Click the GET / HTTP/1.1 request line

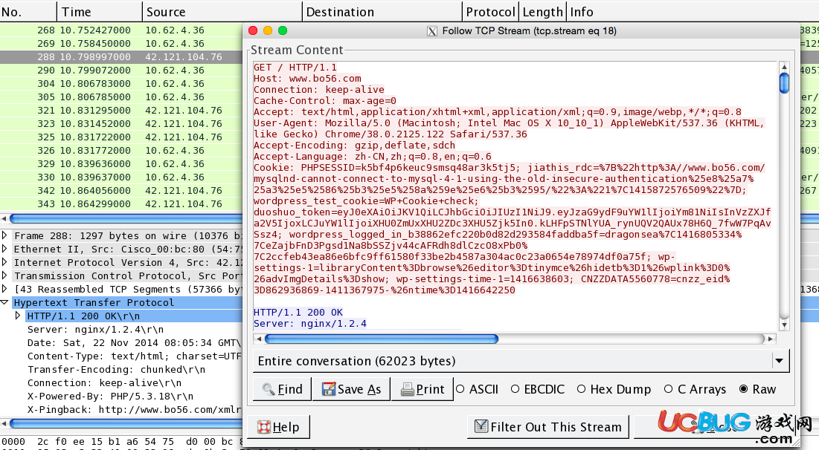click(x=295, y=68)
